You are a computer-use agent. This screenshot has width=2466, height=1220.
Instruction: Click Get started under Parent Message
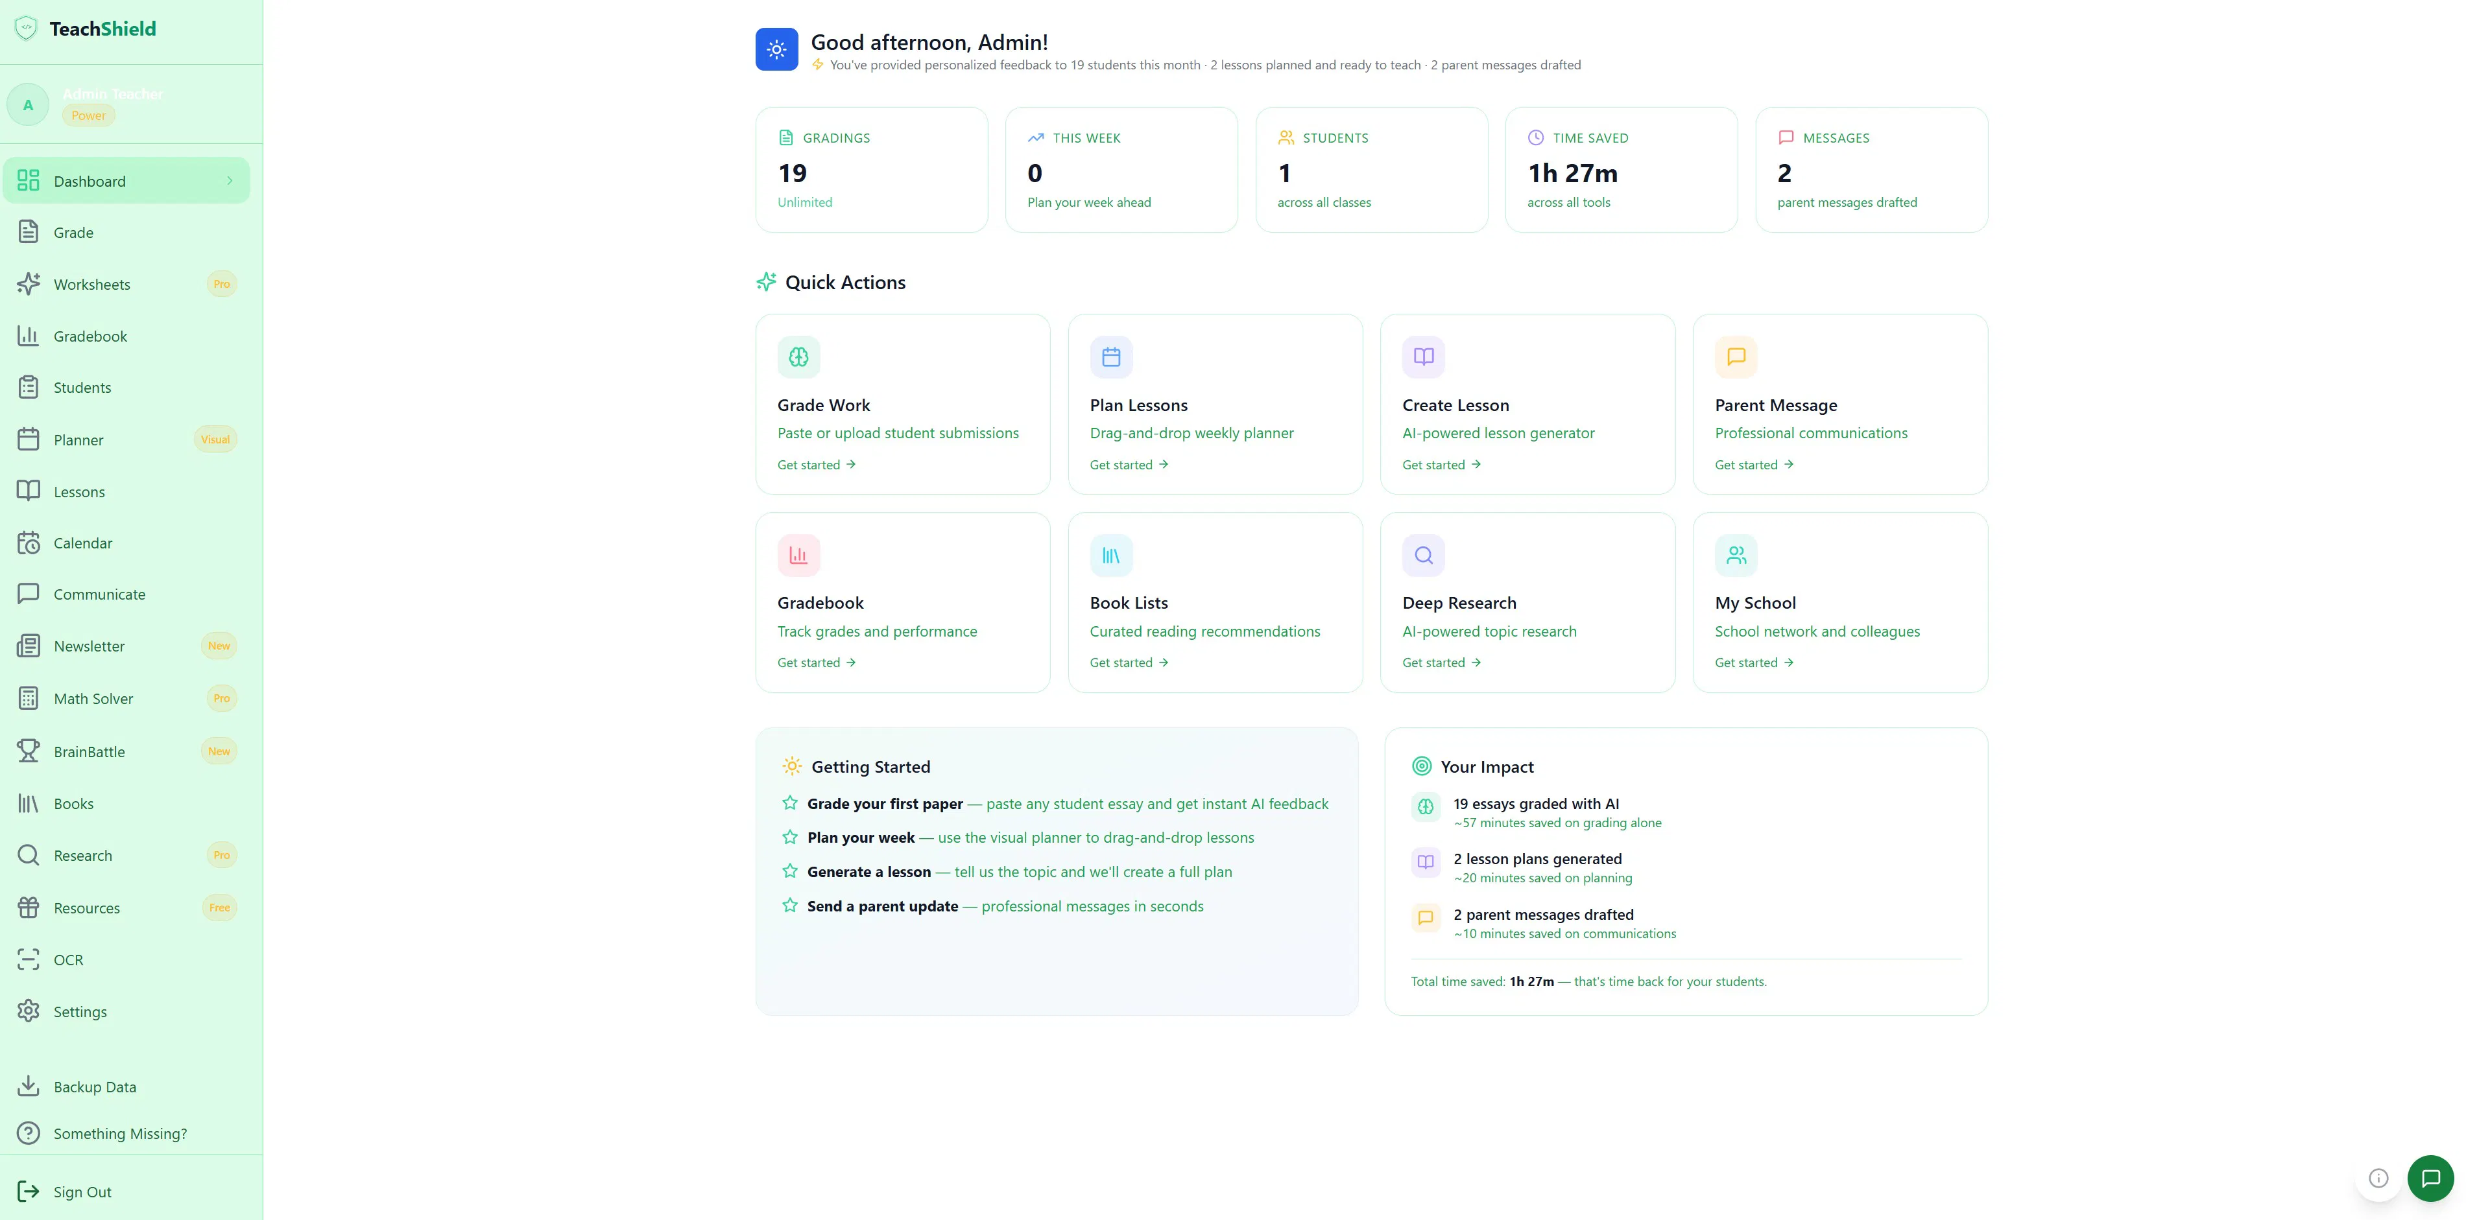[1754, 465]
